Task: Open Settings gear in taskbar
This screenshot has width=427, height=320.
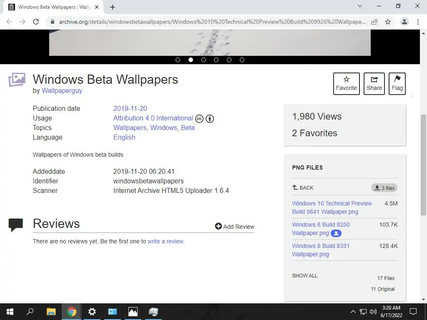Action: [92, 312]
